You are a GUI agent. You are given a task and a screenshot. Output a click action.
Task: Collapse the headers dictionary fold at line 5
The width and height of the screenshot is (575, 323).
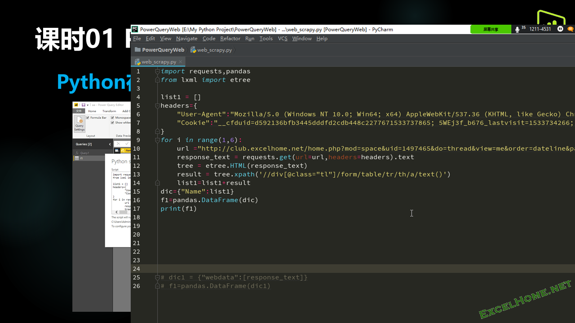click(157, 105)
